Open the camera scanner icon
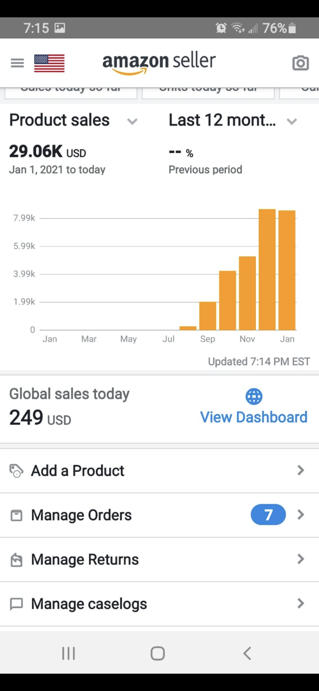This screenshot has height=691, width=319. [x=301, y=63]
